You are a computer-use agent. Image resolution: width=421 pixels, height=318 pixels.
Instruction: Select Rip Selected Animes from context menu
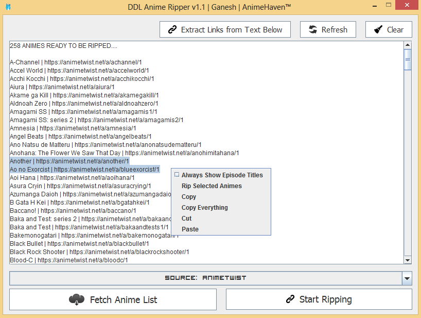(x=212, y=186)
